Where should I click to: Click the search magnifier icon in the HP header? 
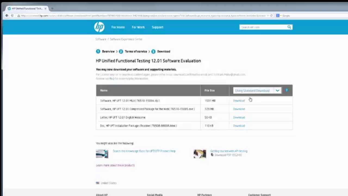coord(289,27)
